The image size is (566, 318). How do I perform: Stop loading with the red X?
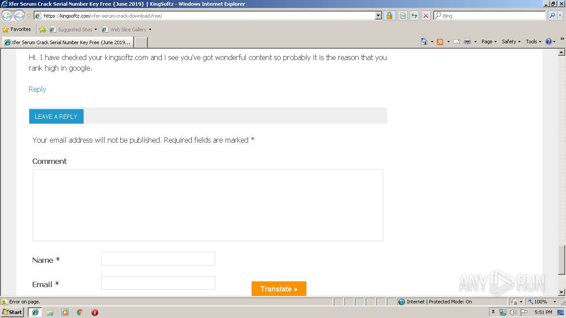click(x=426, y=15)
